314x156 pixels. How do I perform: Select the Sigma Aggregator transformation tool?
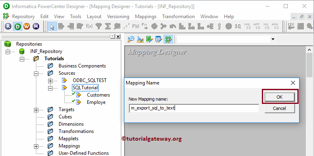click(x=108, y=26)
